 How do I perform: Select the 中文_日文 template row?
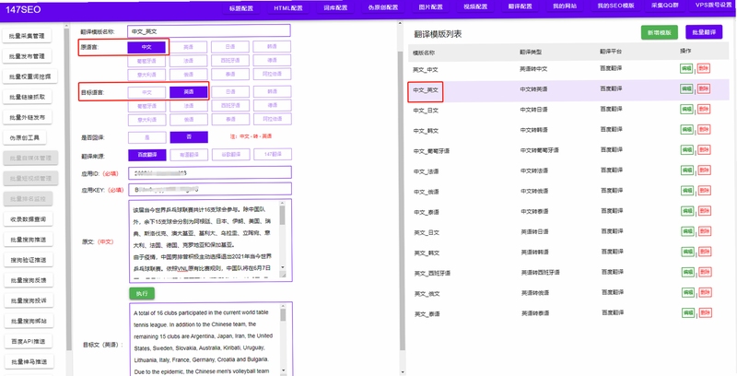pos(568,110)
